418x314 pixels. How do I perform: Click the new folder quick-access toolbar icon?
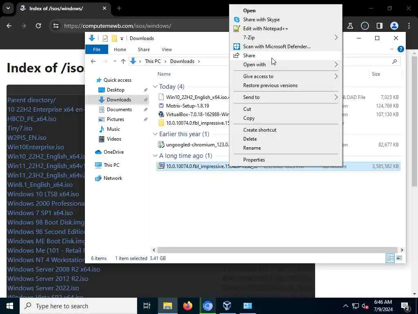pos(114,38)
